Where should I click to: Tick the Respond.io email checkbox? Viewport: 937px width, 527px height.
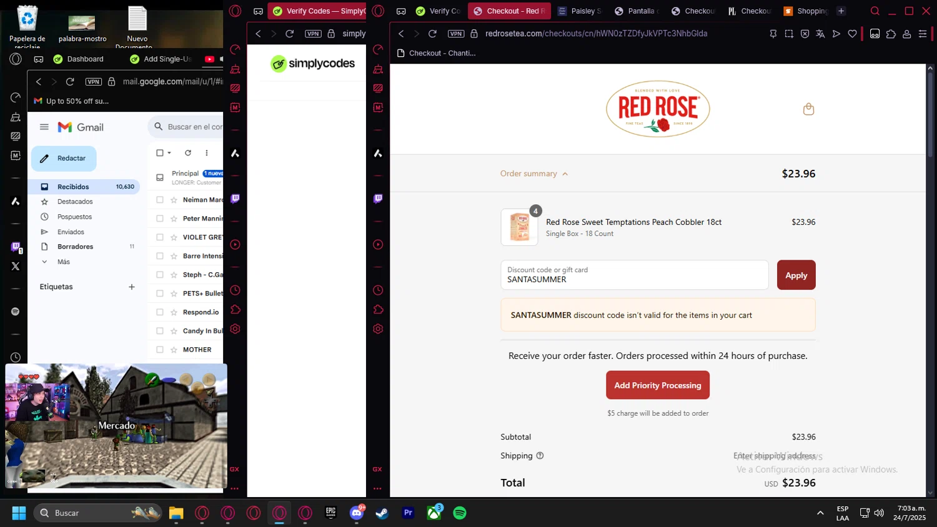(160, 312)
